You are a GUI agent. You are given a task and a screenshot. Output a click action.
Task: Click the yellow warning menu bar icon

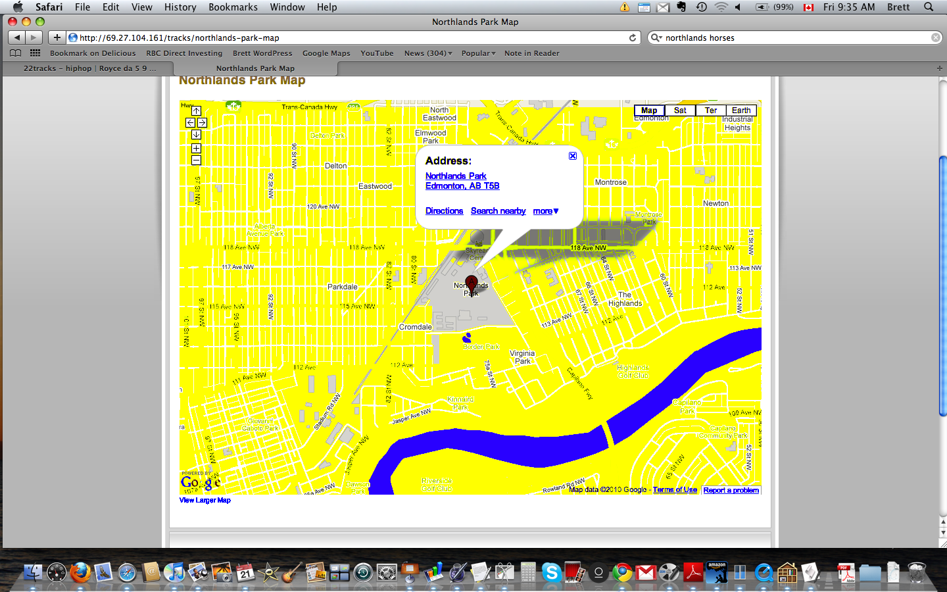point(624,7)
